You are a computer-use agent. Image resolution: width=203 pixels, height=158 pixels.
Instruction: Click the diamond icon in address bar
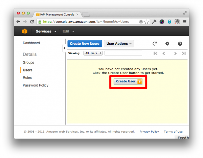click(x=141, y=22)
